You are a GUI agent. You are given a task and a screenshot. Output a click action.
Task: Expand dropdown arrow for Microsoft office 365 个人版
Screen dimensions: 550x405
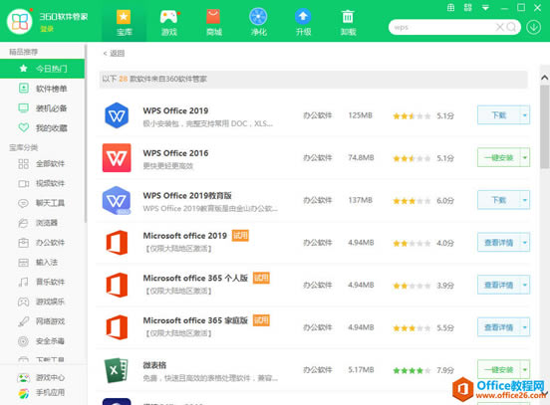click(x=525, y=285)
